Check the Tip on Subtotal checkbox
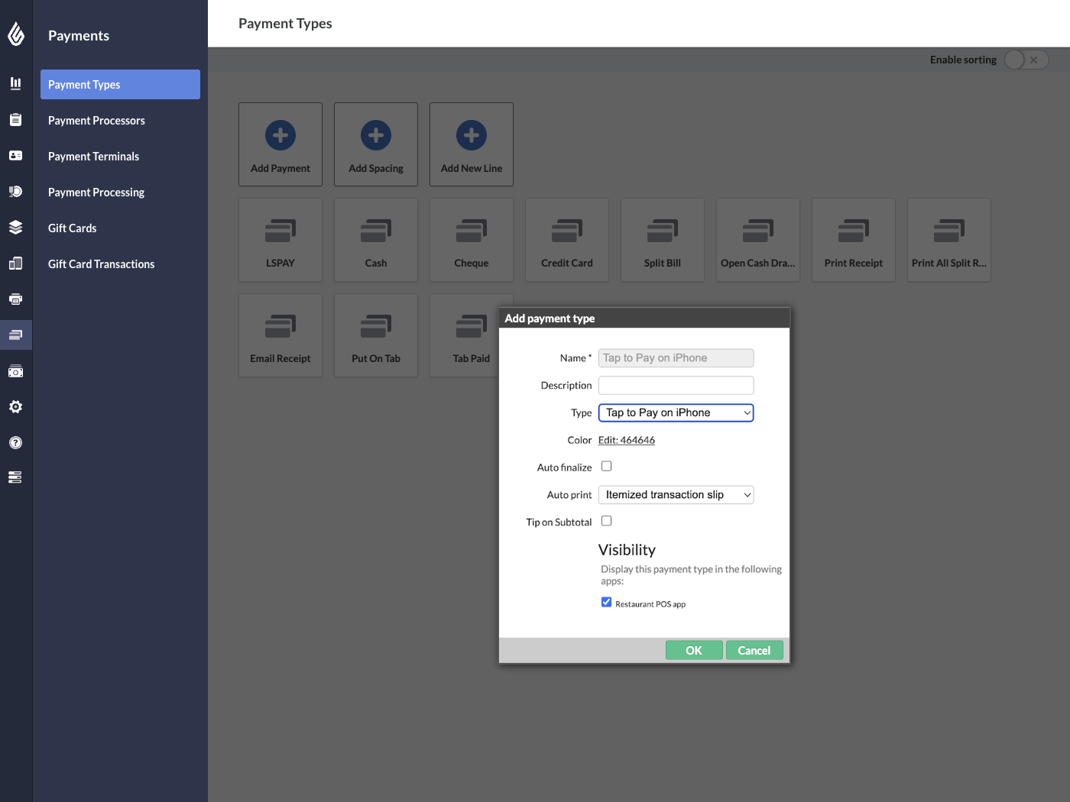The height and width of the screenshot is (802, 1070). 606,520
